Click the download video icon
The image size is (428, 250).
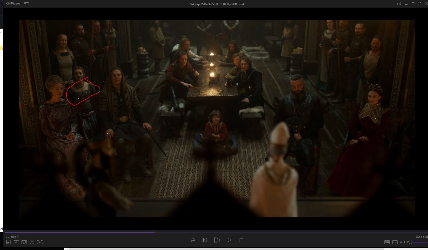[16, 242]
